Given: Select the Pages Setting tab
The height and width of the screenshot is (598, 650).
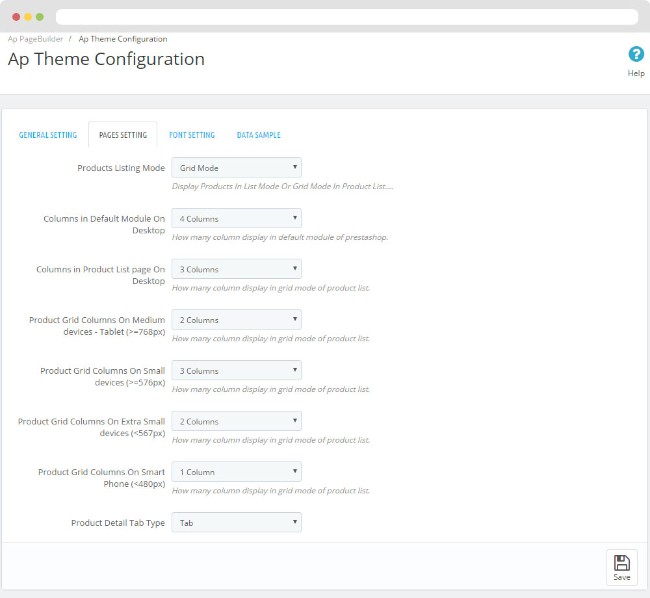Looking at the screenshot, I should pos(123,135).
